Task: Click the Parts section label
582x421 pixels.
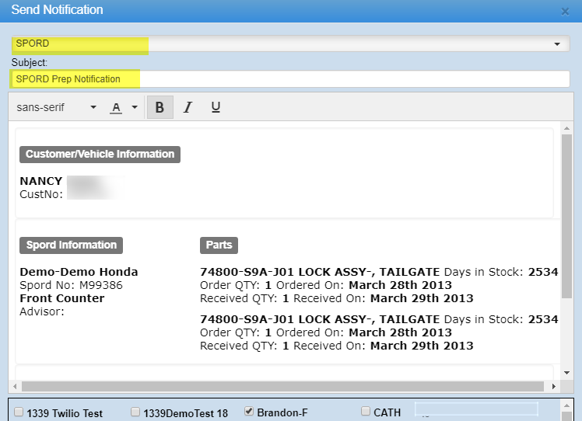Action: pos(219,245)
